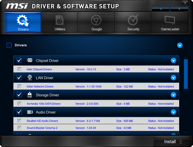Open the Gamecaster tab
Image resolution: width=193 pixels, height=147 pixels.
point(170,22)
